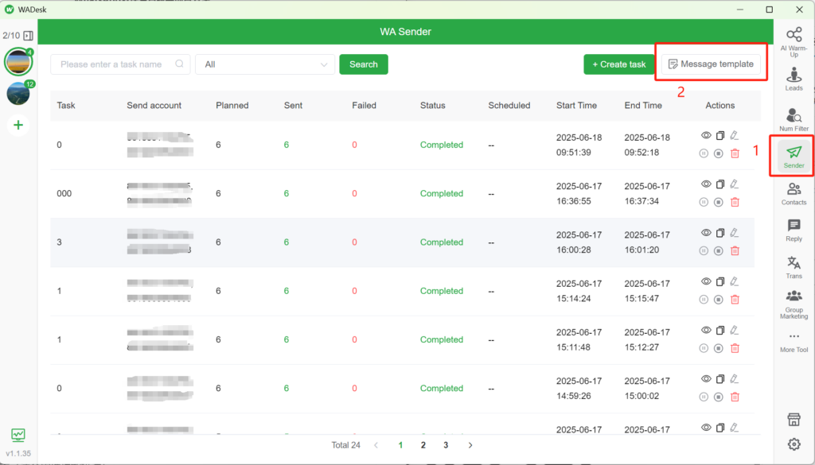
Task: Click the magnifier icon in task name field
Action: (179, 64)
